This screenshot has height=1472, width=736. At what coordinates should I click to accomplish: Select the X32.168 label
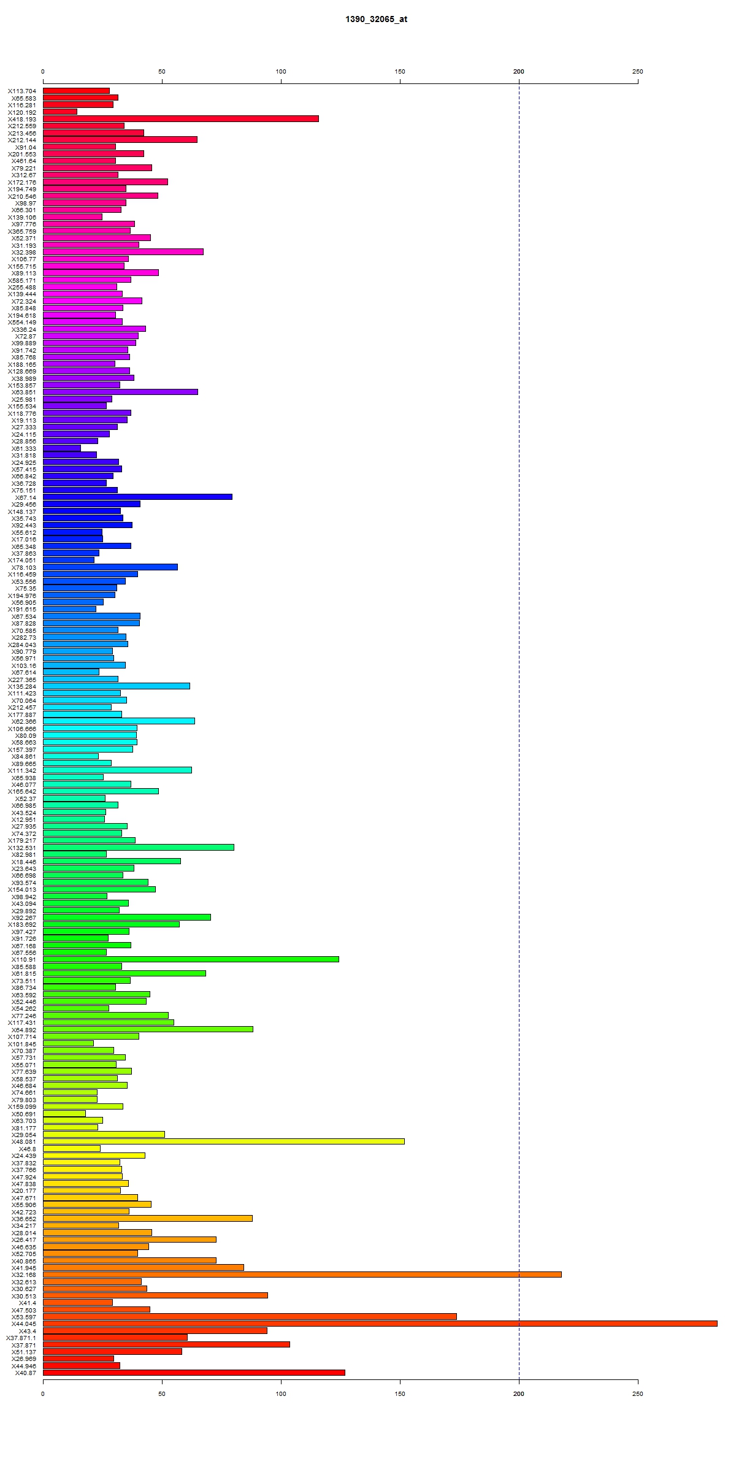click(x=24, y=1275)
